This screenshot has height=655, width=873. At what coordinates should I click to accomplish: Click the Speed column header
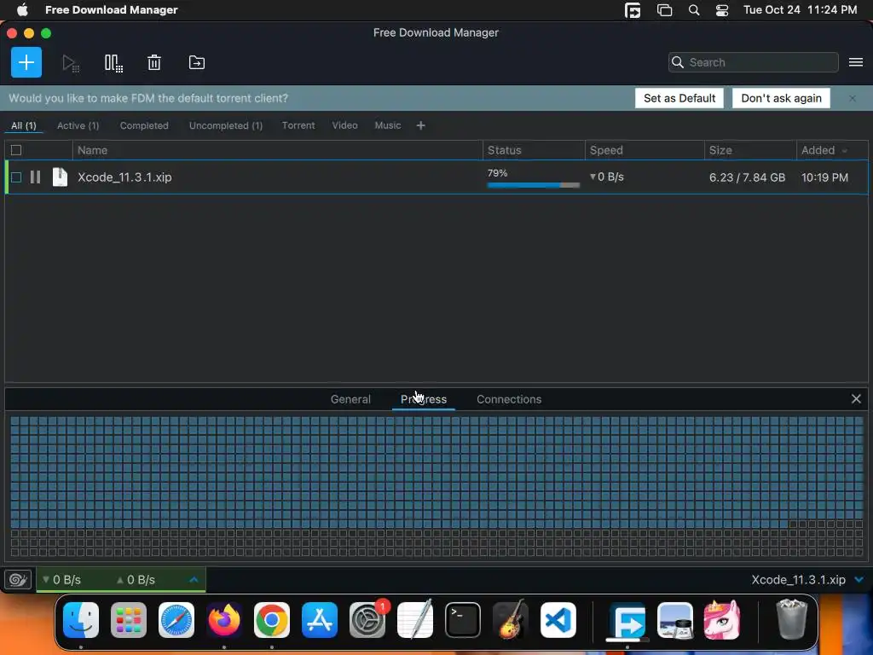click(x=645, y=150)
